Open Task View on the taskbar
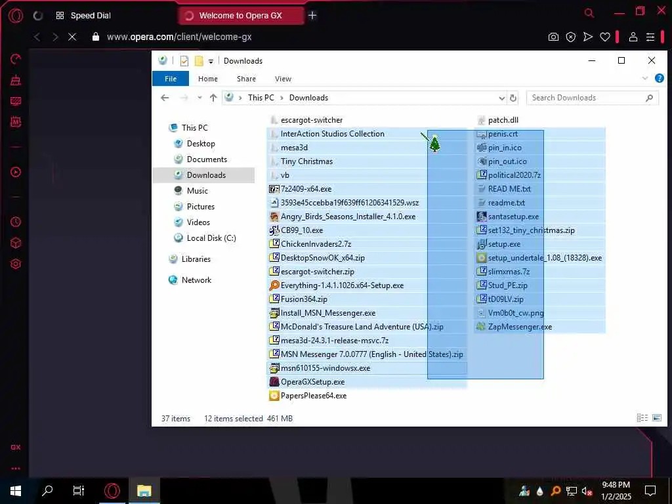Image resolution: width=672 pixels, height=504 pixels. pyautogui.click(x=79, y=491)
